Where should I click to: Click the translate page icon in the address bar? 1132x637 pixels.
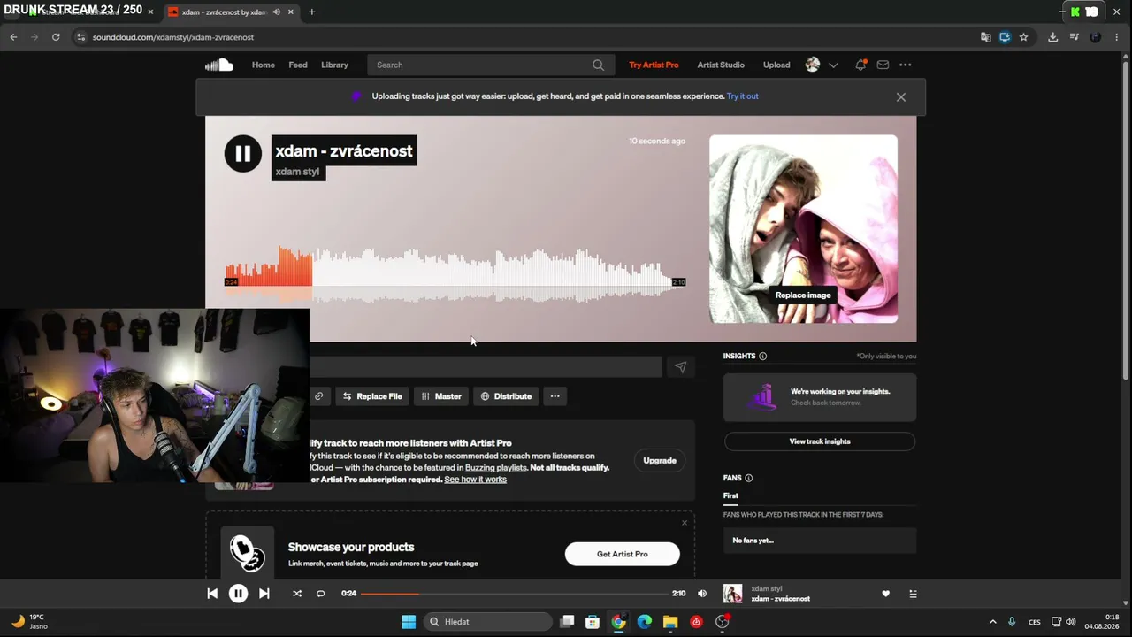pos(985,37)
